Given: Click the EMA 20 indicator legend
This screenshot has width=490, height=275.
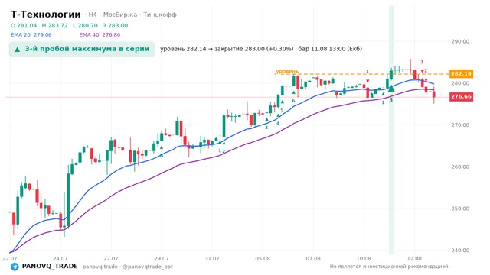Looking at the screenshot, I should tap(31, 35).
